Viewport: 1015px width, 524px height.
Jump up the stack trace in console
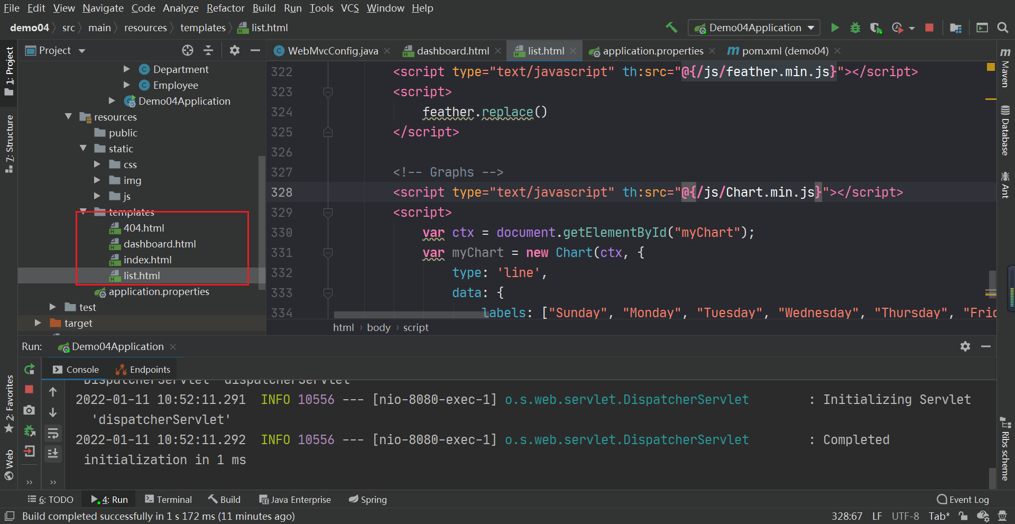53,392
